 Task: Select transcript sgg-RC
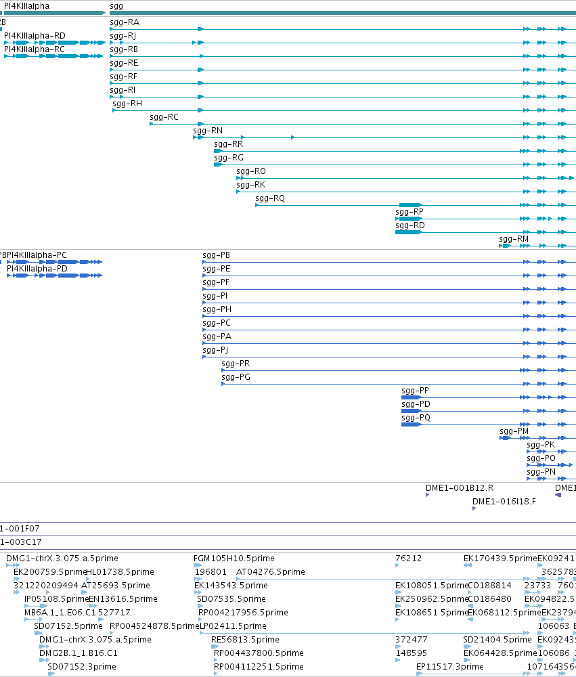coord(164,117)
